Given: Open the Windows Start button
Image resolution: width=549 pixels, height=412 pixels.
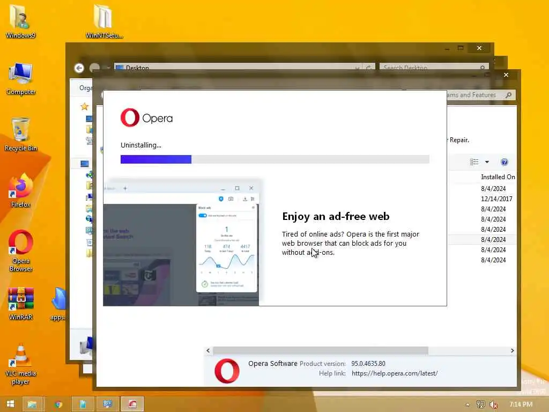Looking at the screenshot, I should (10, 404).
